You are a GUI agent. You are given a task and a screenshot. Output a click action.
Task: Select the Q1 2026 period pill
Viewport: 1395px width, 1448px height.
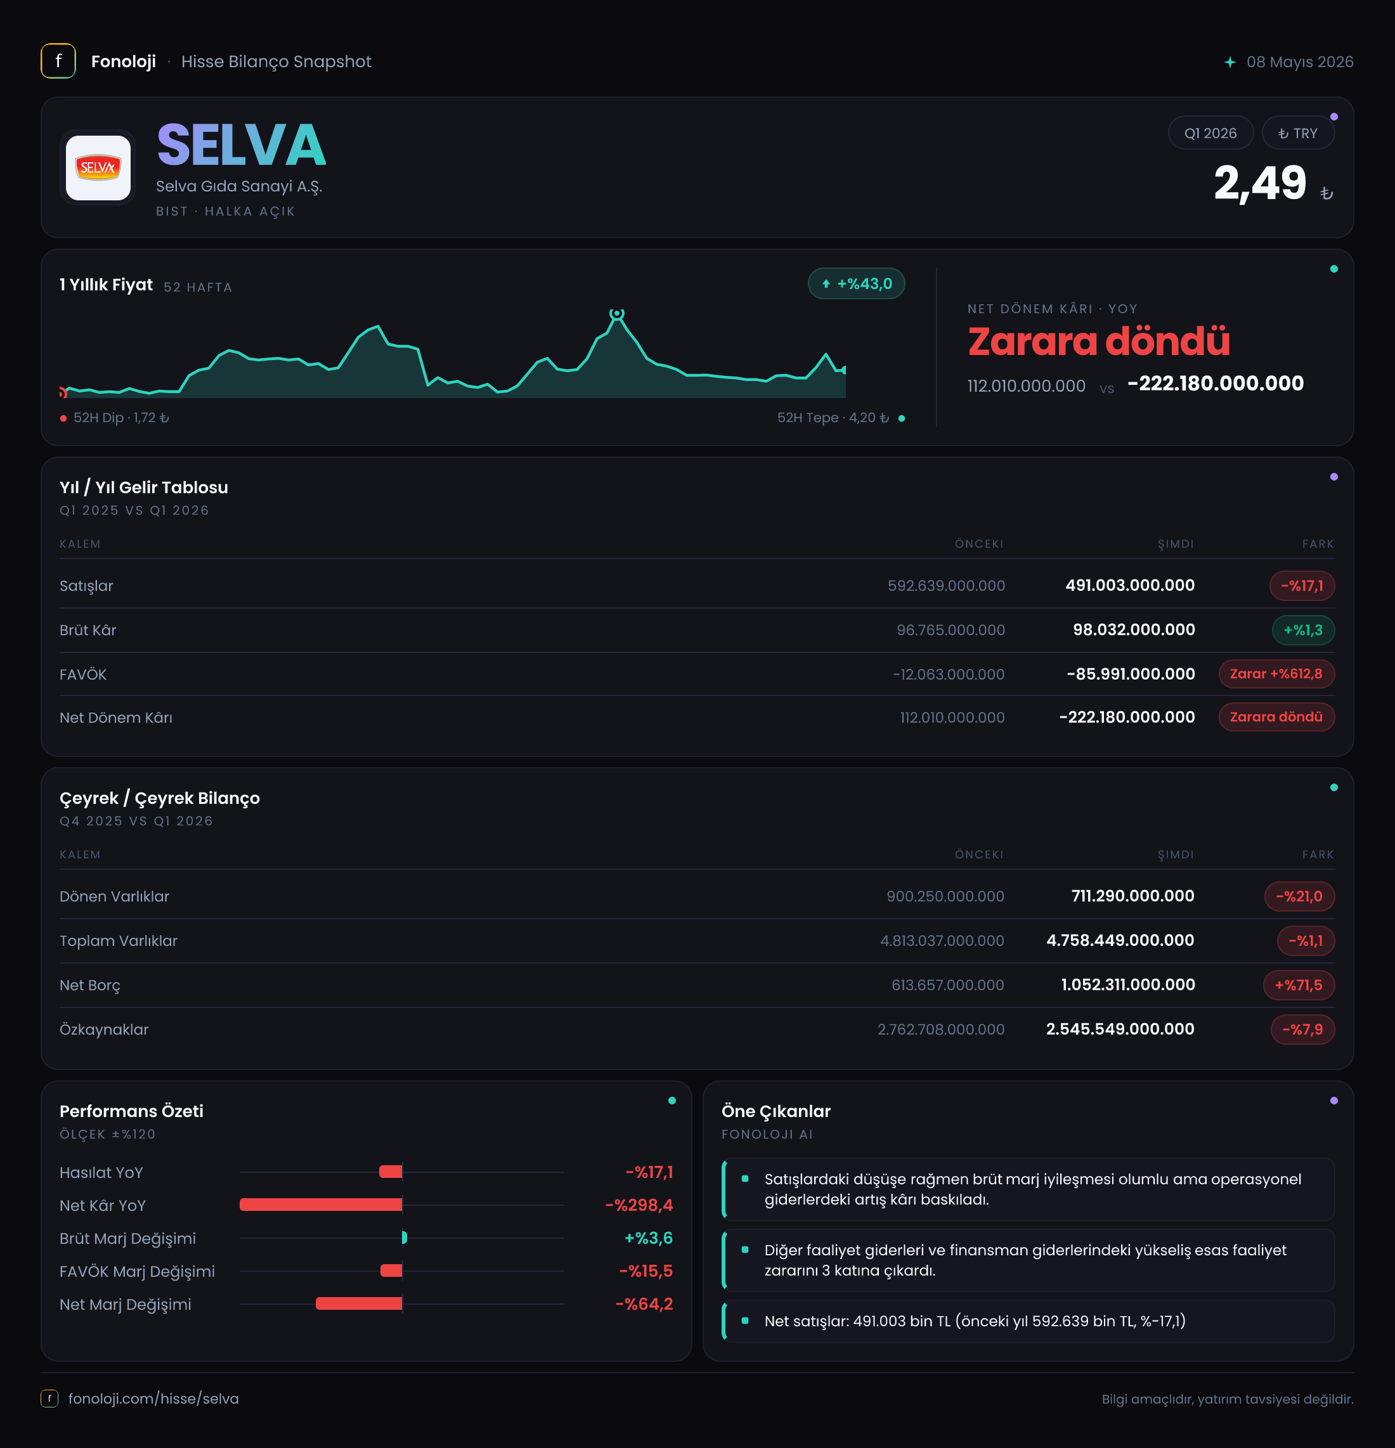click(x=1210, y=133)
